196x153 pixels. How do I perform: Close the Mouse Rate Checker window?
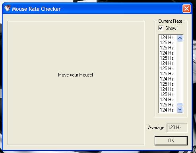pos(186,9)
